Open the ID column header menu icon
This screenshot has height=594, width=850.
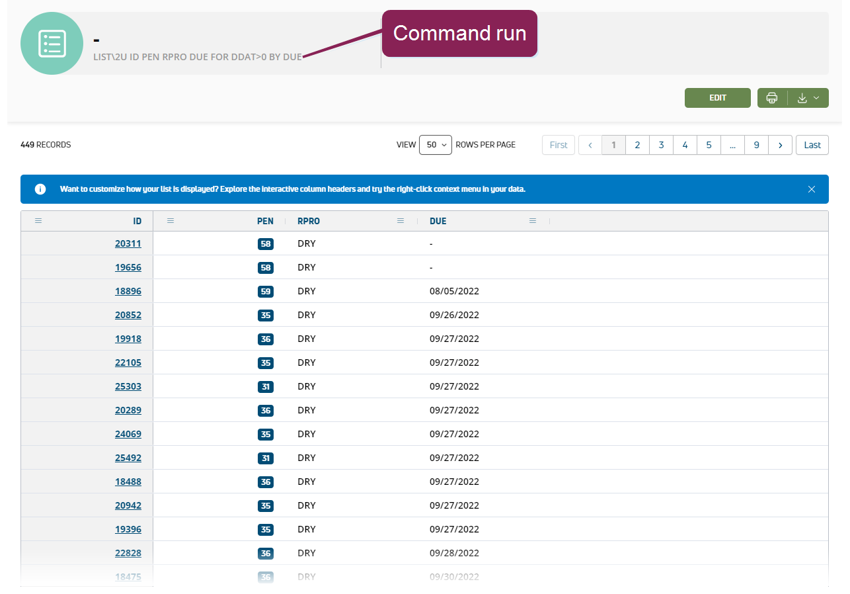tap(38, 221)
